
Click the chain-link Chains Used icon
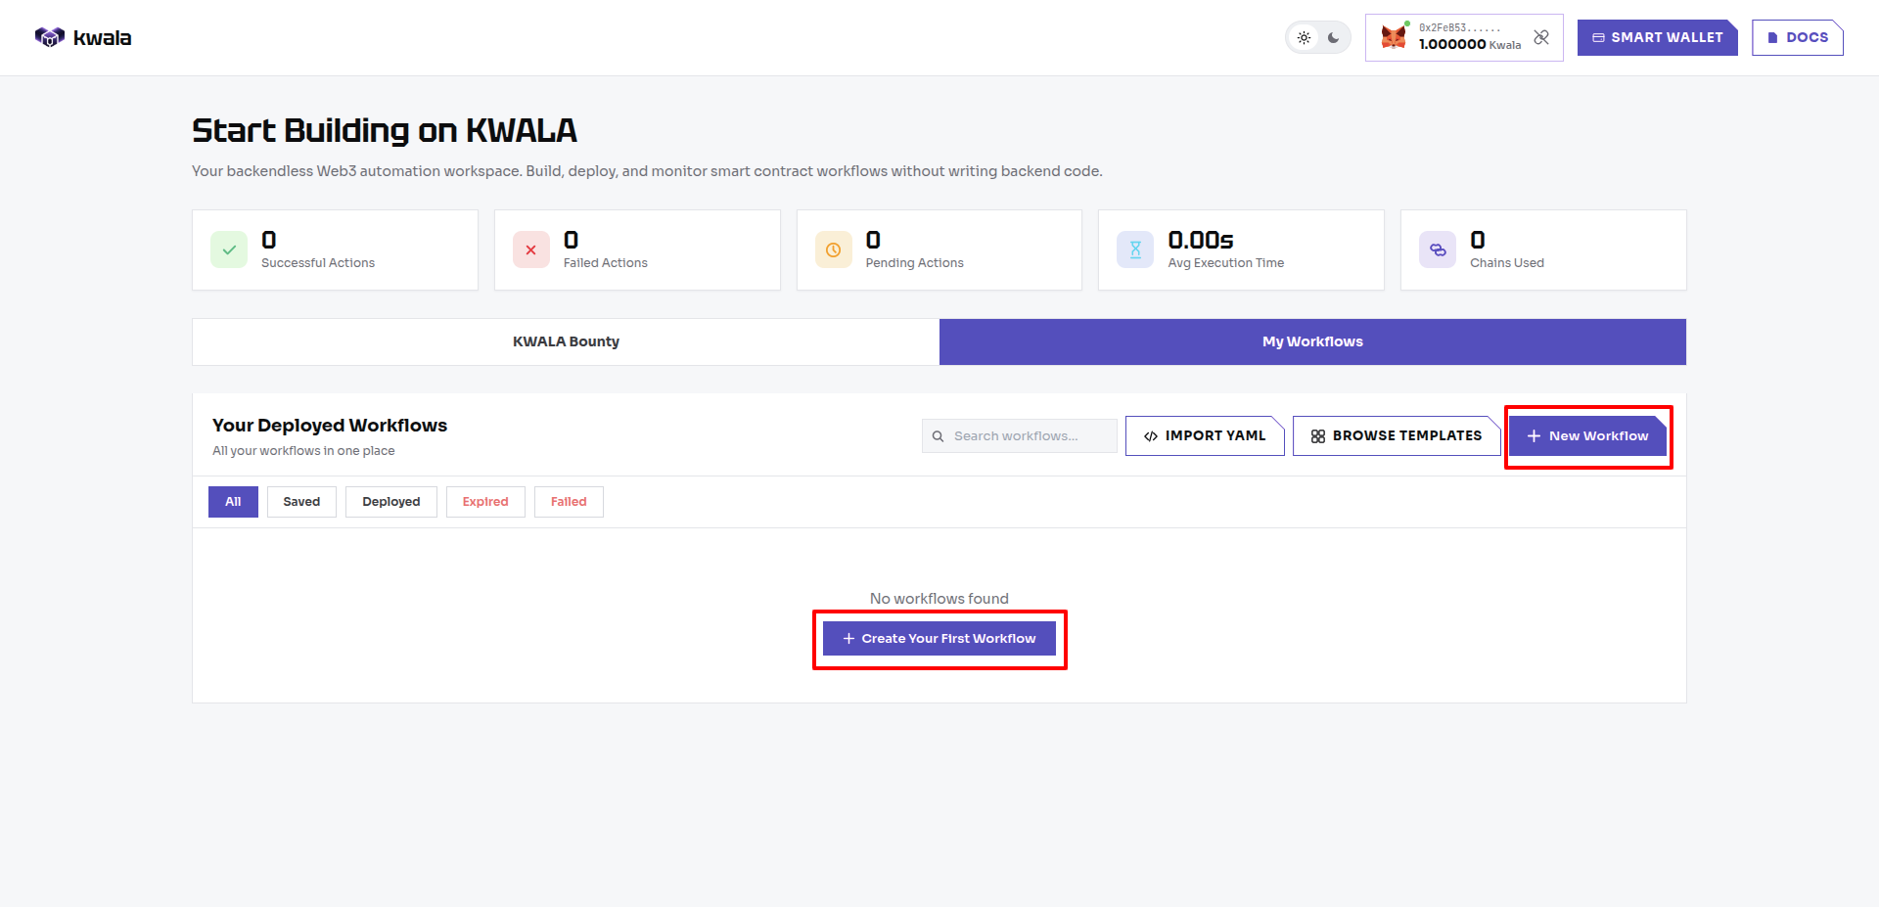click(1438, 249)
